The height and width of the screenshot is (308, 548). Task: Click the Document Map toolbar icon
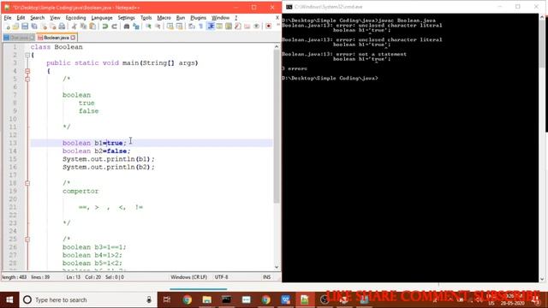pos(229,27)
